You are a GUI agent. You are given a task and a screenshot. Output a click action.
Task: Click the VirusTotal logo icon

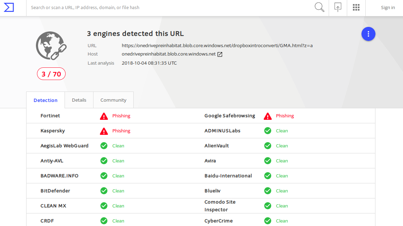[x=9, y=7]
